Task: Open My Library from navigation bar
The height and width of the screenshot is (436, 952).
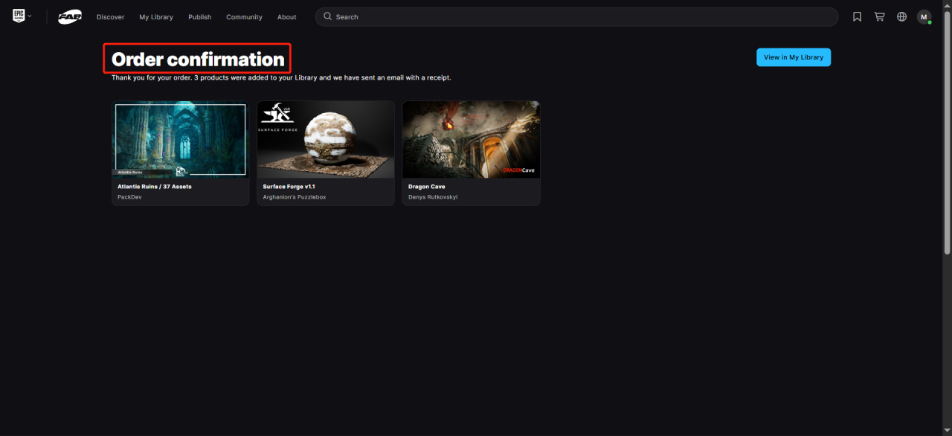Action: pyautogui.click(x=156, y=17)
